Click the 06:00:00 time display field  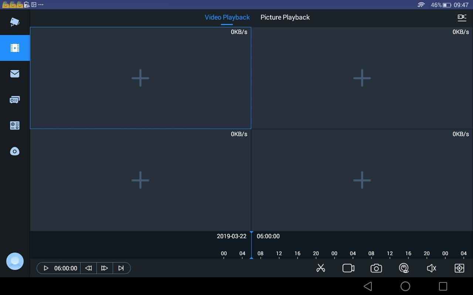click(65, 268)
